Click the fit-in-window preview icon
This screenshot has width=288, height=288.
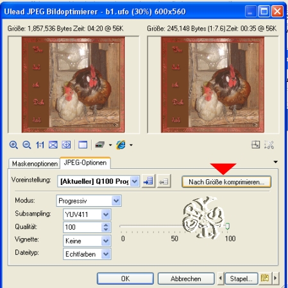[x=53, y=145]
